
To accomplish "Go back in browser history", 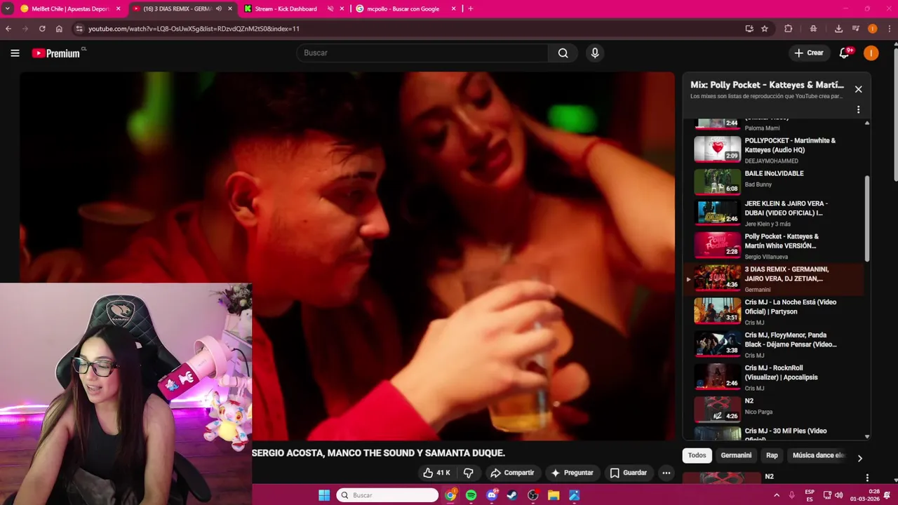I will [8, 29].
